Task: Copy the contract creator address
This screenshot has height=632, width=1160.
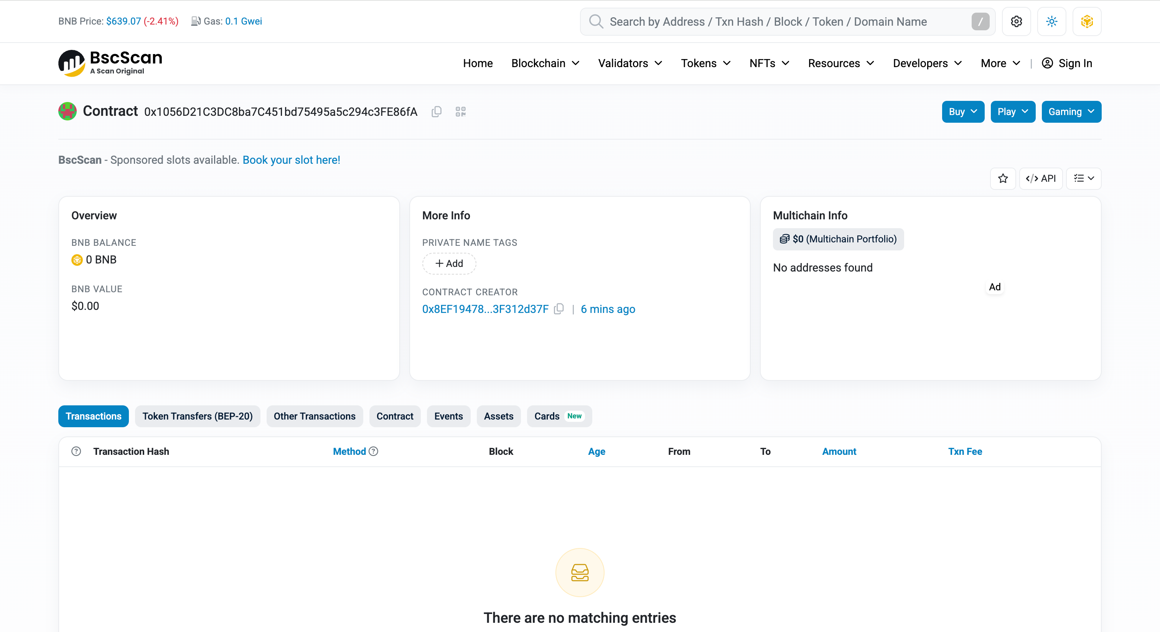Action: [x=559, y=309]
